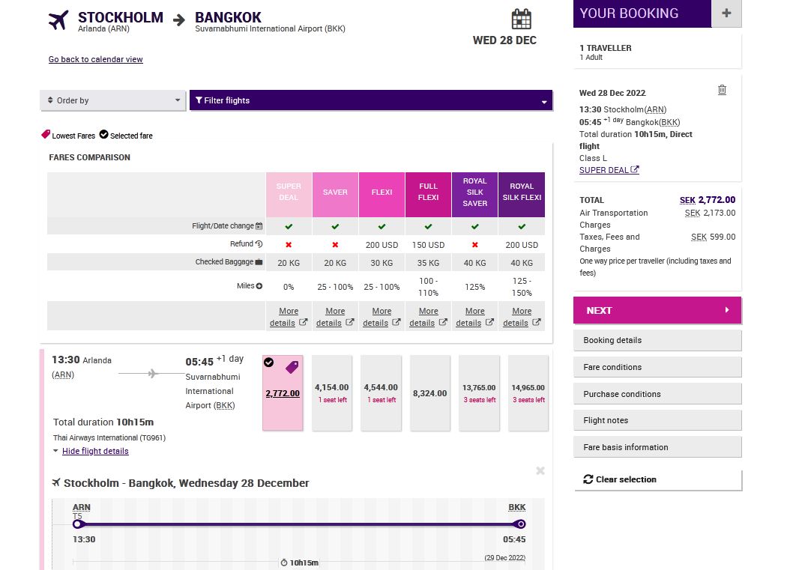The height and width of the screenshot is (570, 796).
Task: Click the NEXT button
Action: point(657,310)
